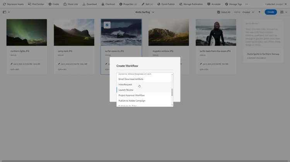Click the workflow list scroll-up arrow
This screenshot has width=290, height=162.
click(x=172, y=75)
